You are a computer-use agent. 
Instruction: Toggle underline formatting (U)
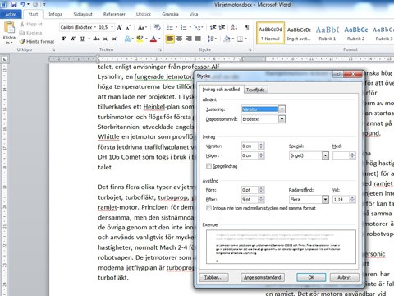(82, 39)
